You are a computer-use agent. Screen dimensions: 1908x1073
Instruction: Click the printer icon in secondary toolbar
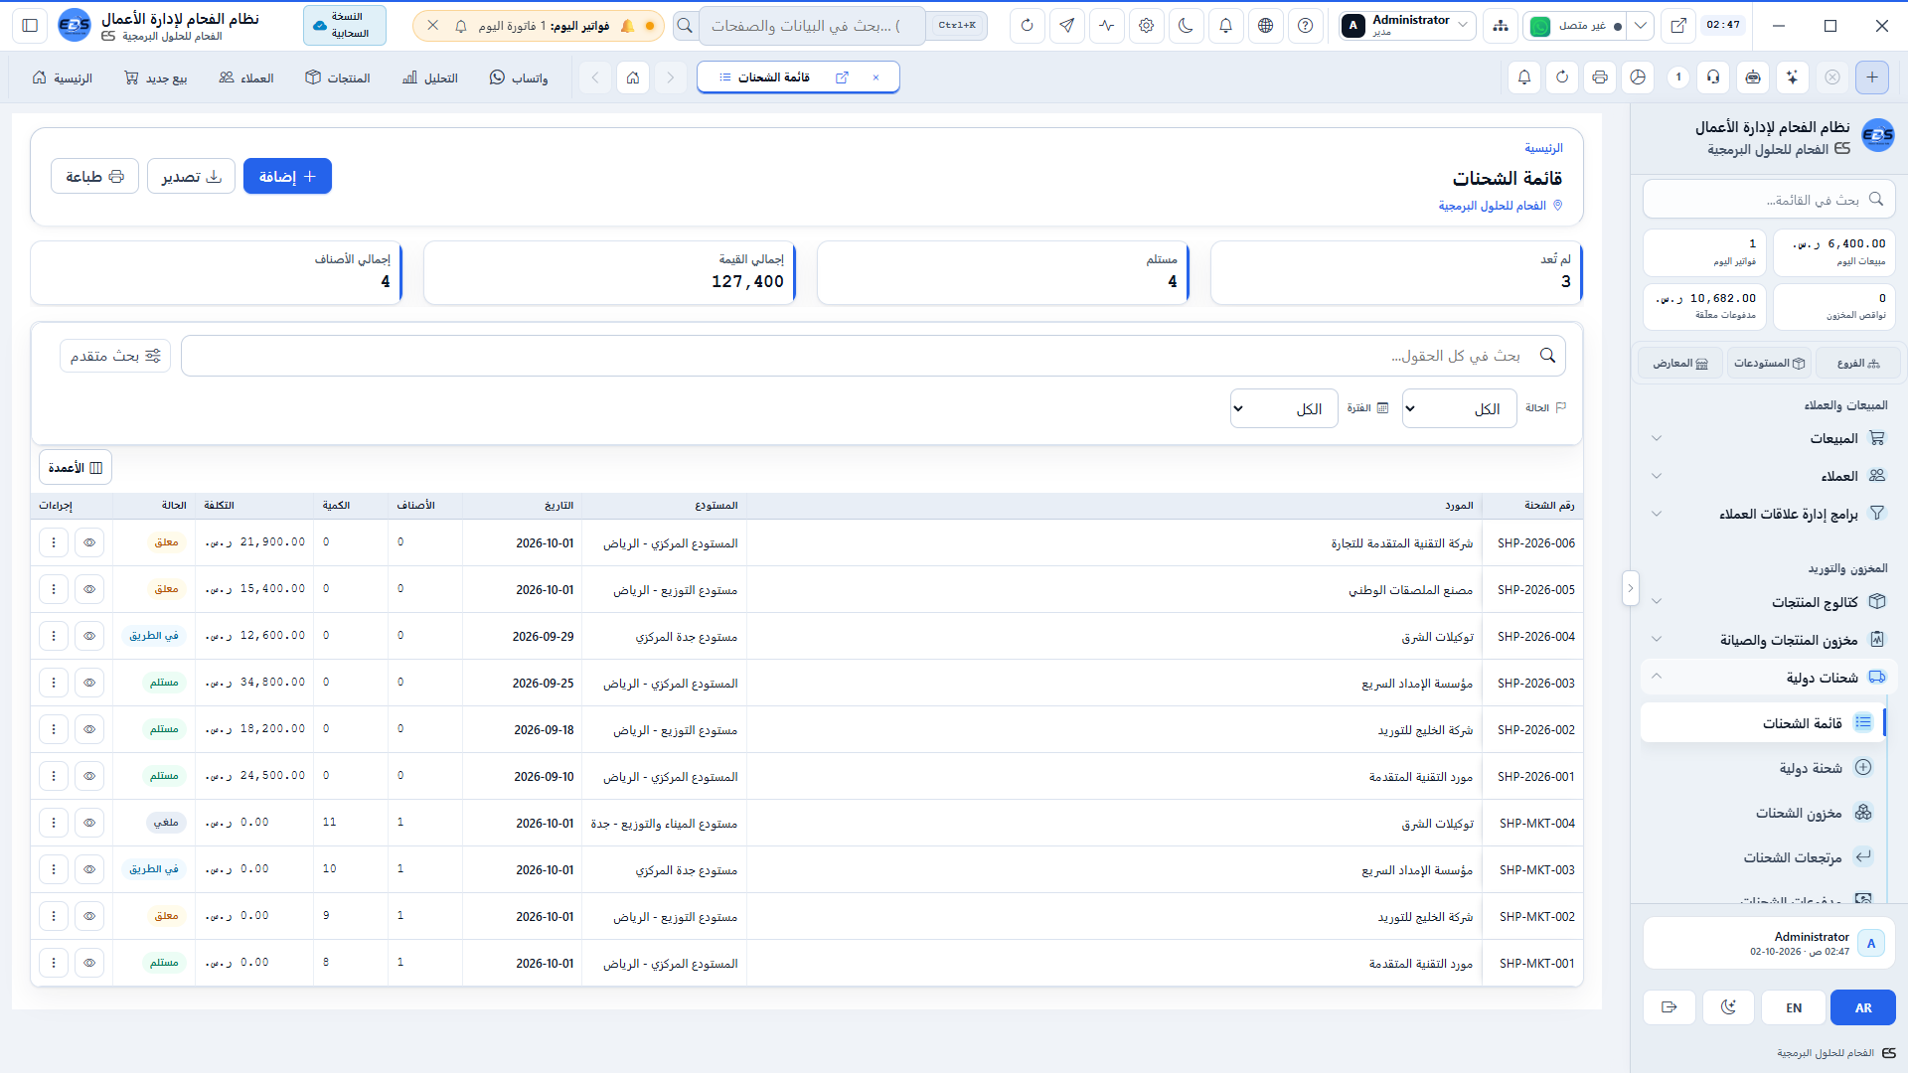[x=1600, y=77]
